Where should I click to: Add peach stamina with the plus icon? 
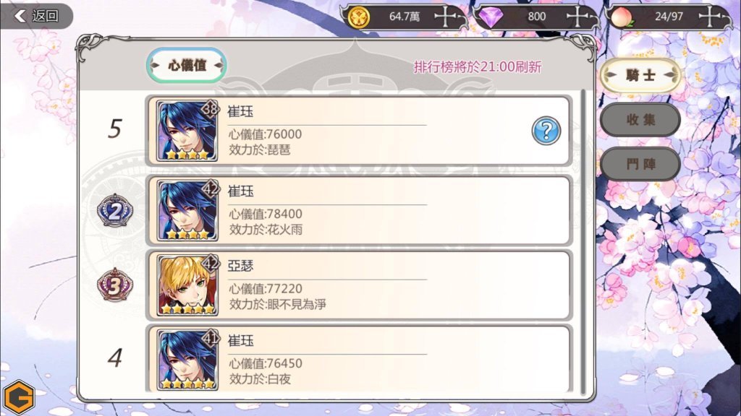click(x=710, y=17)
